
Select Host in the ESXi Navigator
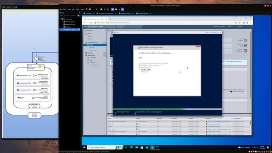point(89,34)
